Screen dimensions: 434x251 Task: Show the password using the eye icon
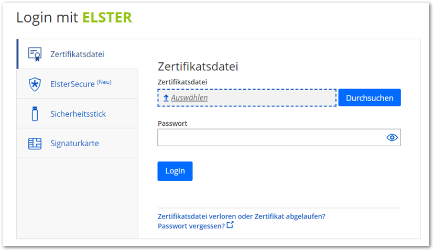pos(392,138)
